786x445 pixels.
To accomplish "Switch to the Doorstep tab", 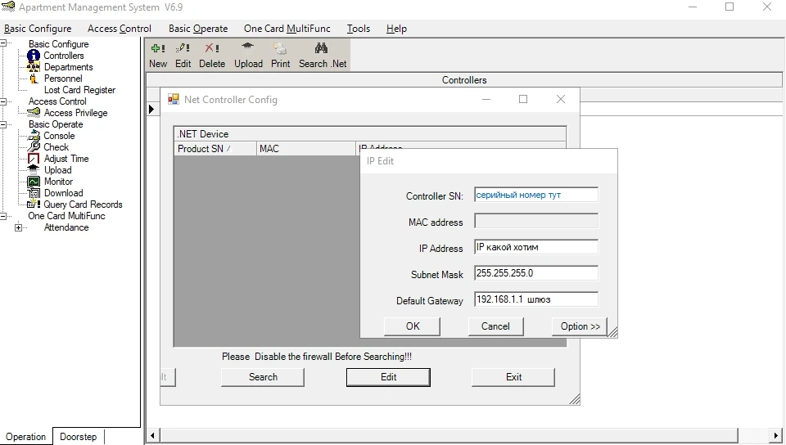I will (79, 437).
